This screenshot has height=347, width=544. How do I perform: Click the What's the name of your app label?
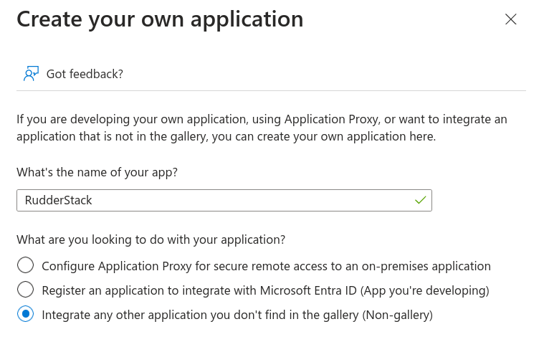(97, 172)
